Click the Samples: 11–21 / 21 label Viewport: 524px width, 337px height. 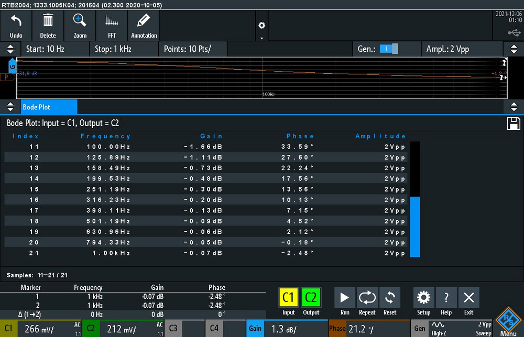[37, 275]
